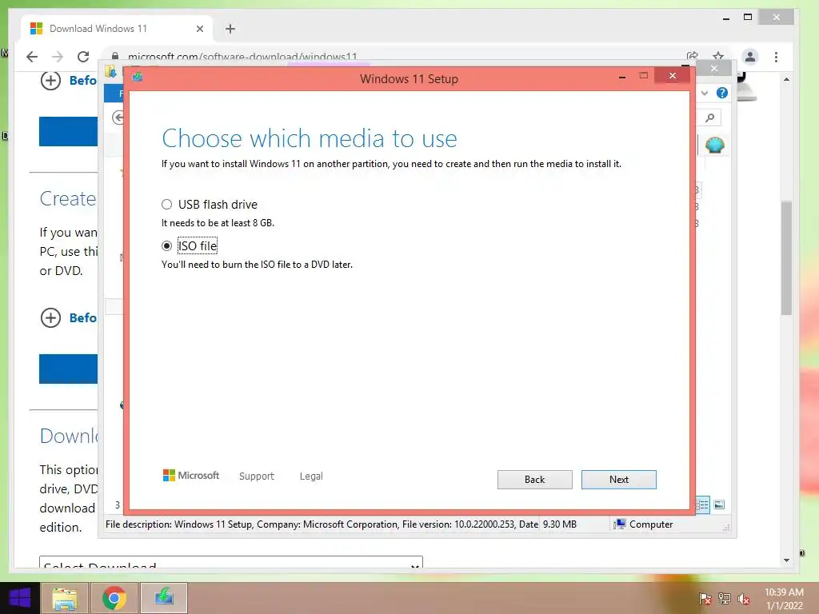Switch File Explorer to large icons view
819x614 pixels.
(x=719, y=504)
